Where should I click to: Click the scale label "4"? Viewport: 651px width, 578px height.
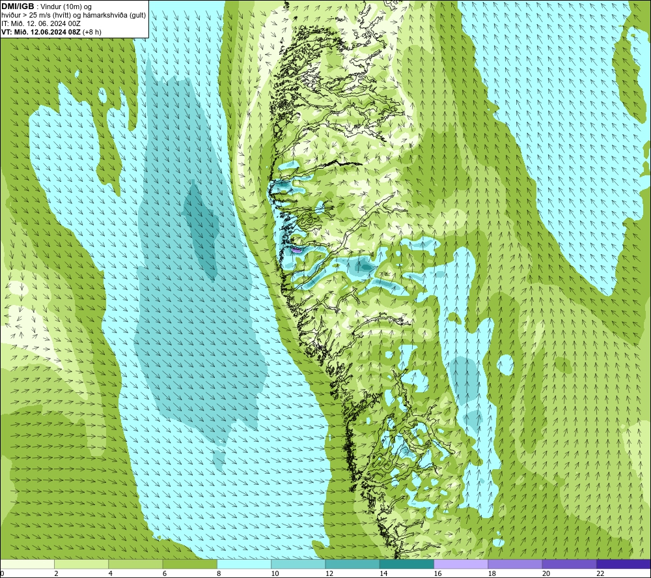(111, 573)
